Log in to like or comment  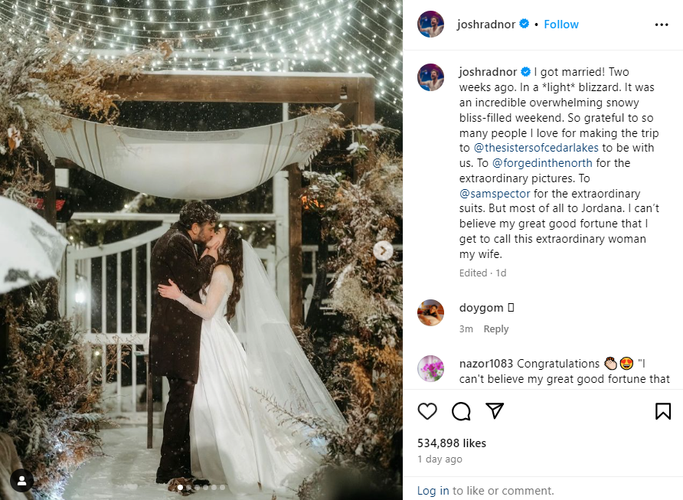(x=433, y=490)
